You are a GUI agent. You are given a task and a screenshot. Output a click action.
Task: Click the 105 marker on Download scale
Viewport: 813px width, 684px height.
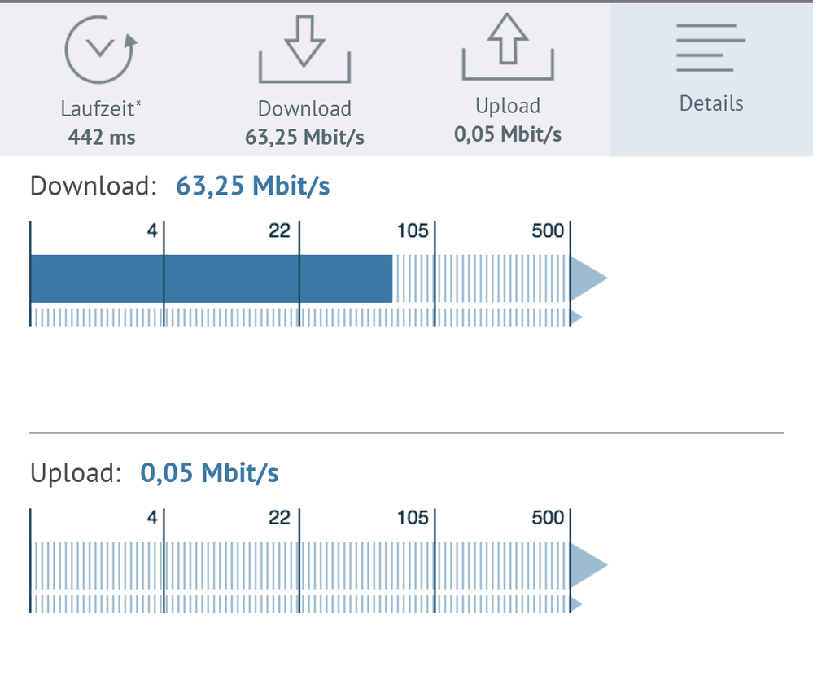pyautogui.click(x=413, y=230)
